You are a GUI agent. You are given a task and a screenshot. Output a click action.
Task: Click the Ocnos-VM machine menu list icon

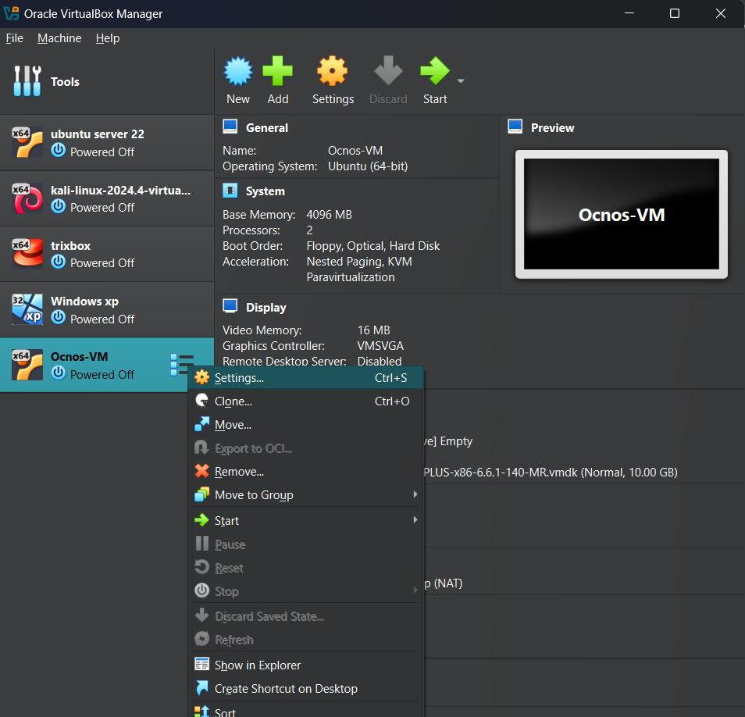pyautogui.click(x=181, y=364)
